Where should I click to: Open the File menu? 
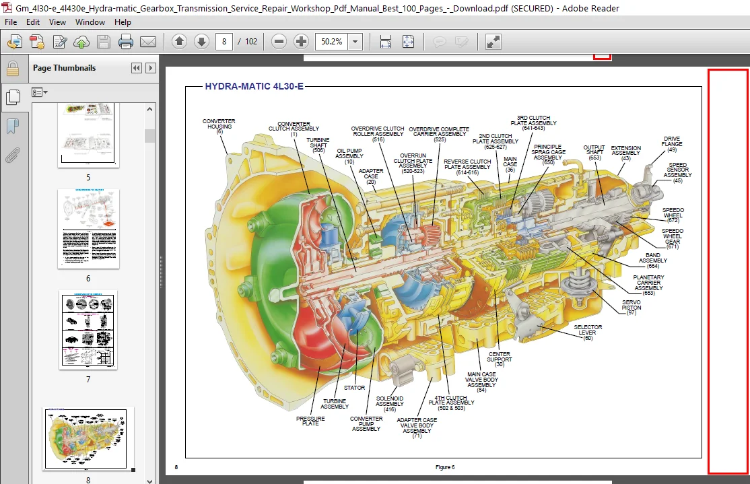11,22
